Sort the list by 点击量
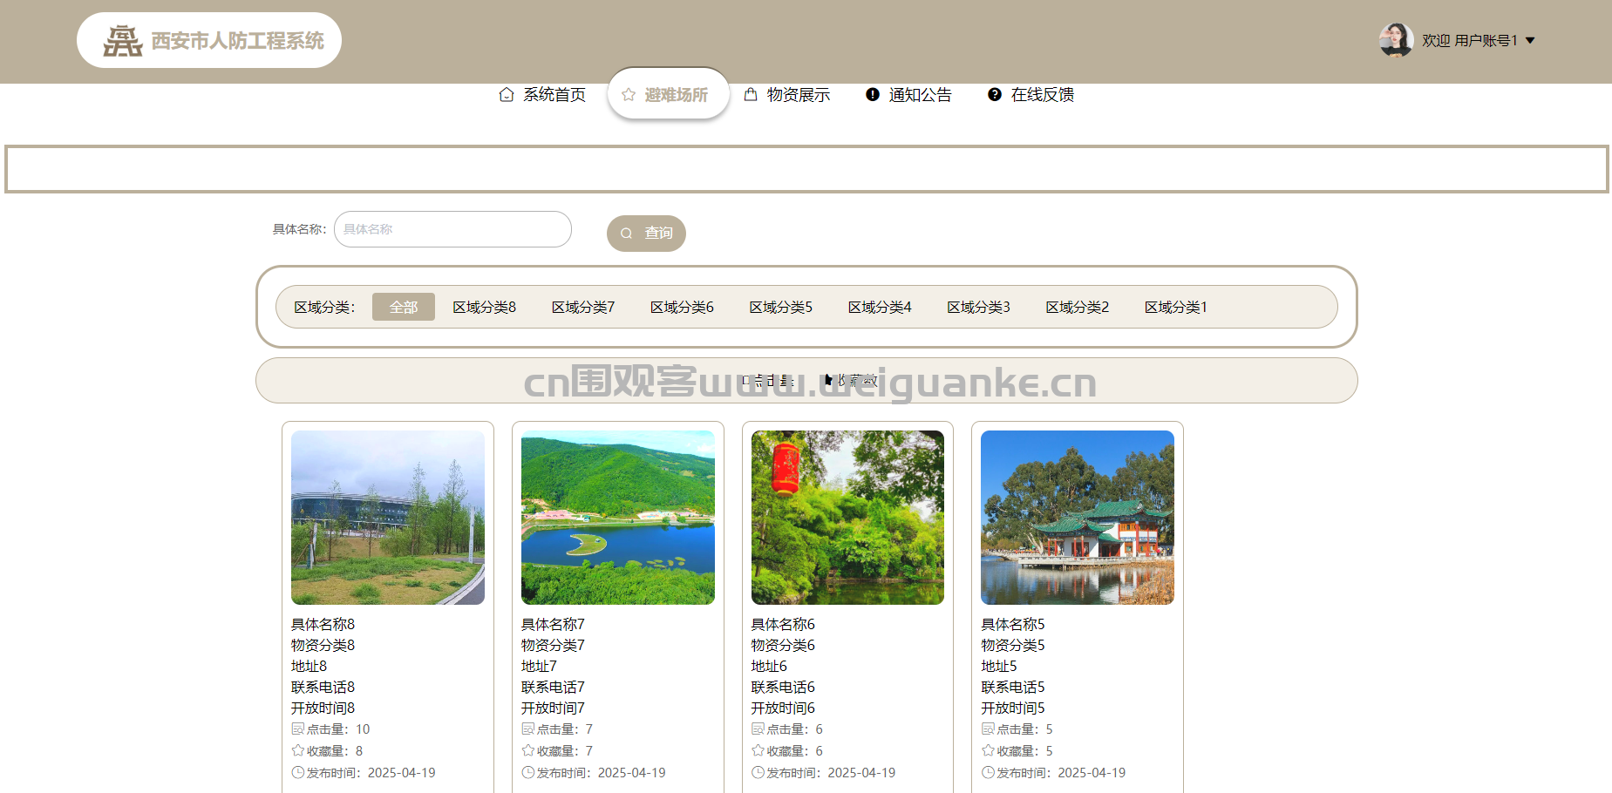Image resolution: width=1612 pixels, height=793 pixels. coord(768,381)
